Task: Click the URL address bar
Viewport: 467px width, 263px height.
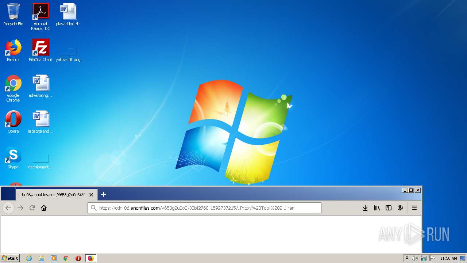Action: pos(204,208)
